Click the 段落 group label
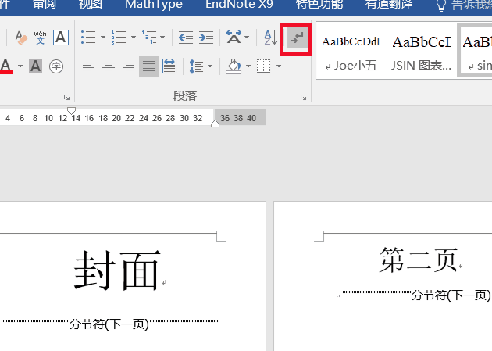The height and width of the screenshot is (351, 492). tap(185, 95)
